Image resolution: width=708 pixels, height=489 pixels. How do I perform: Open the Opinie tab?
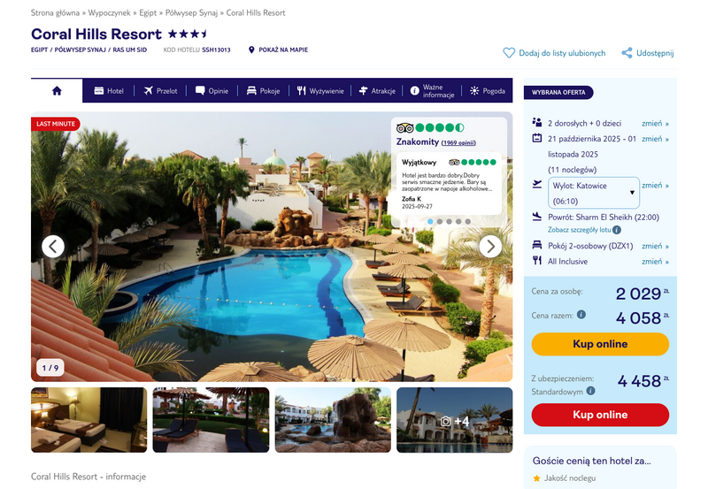(x=212, y=91)
